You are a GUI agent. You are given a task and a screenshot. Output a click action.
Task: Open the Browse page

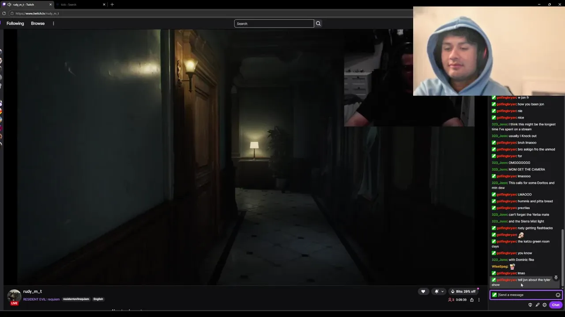38,23
